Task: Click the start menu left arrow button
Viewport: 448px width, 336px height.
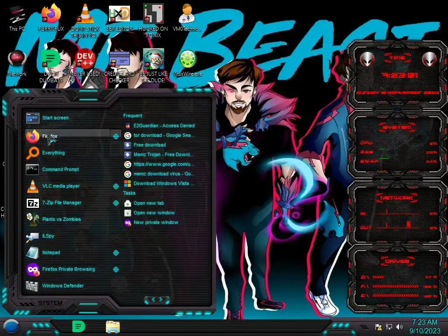Action: pos(153,299)
